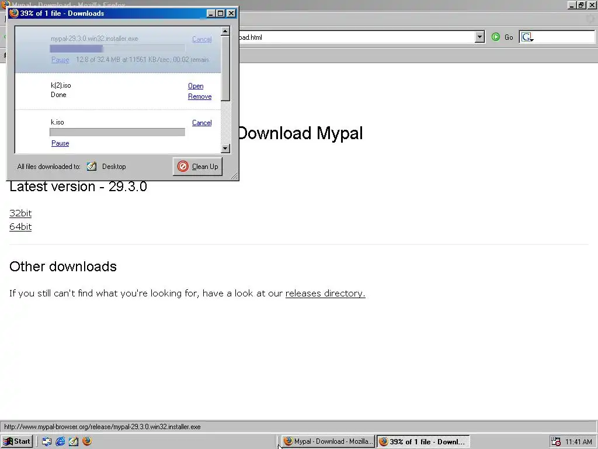
Task: Switch to Mypal - Download Mozilla taskbar window
Action: tap(328, 441)
